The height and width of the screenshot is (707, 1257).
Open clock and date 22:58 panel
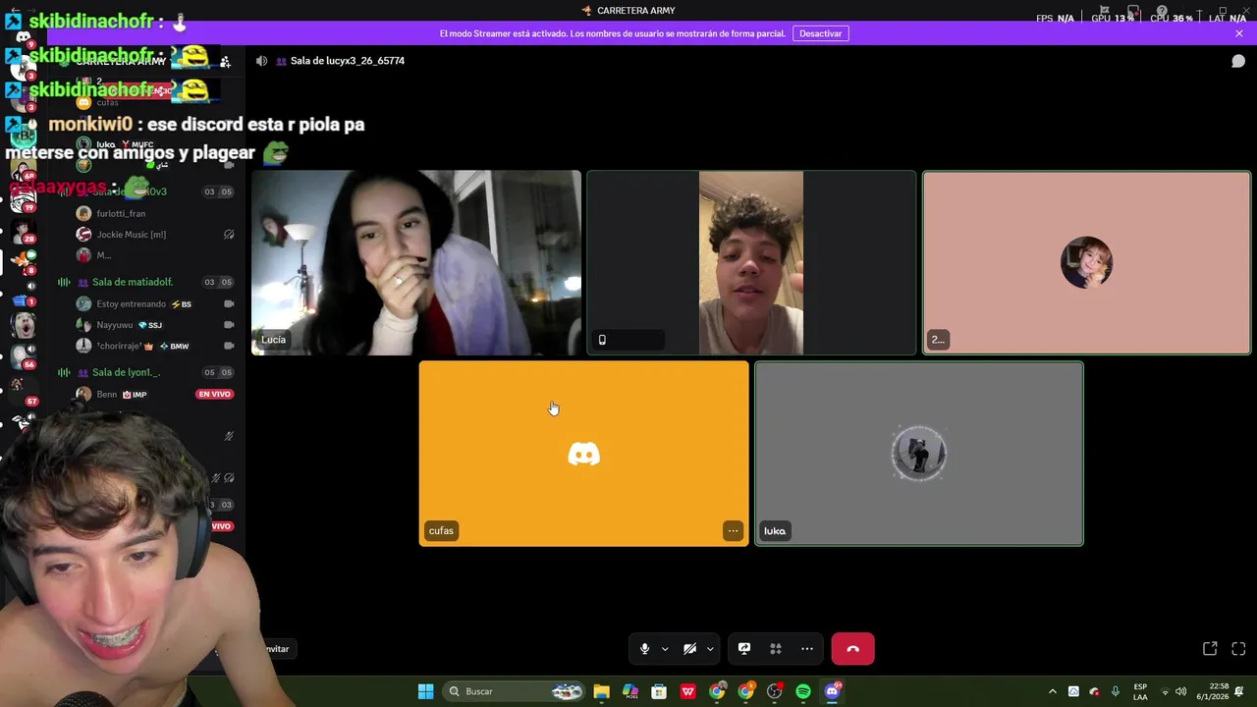pyautogui.click(x=1211, y=691)
